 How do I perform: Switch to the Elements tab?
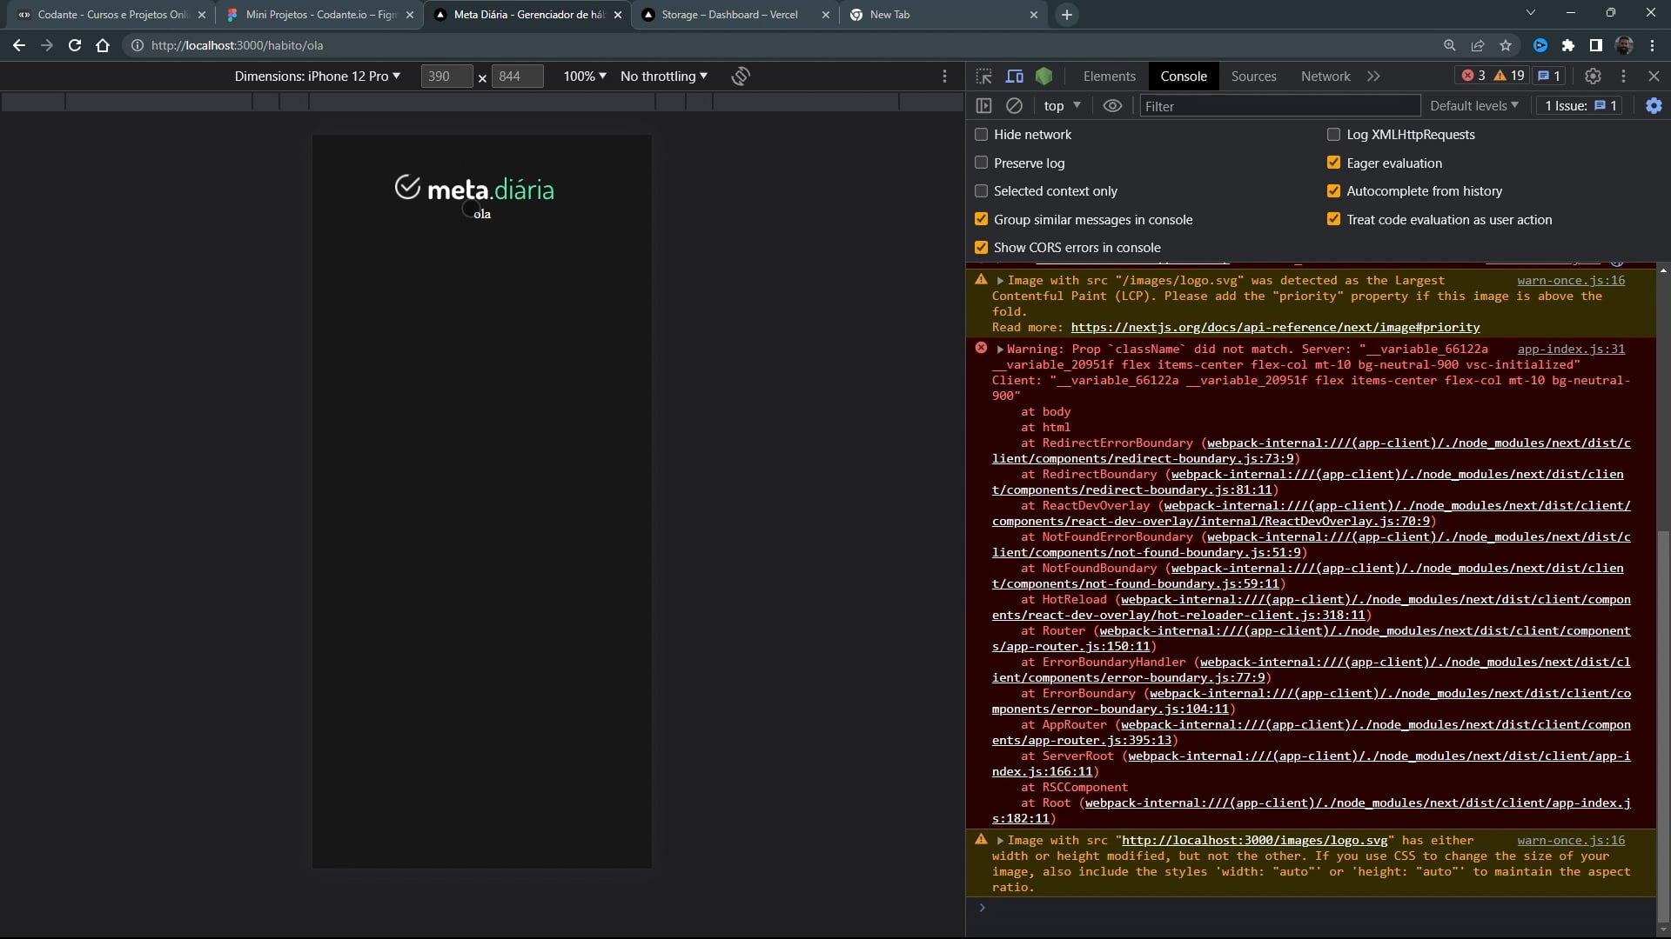1109,77
